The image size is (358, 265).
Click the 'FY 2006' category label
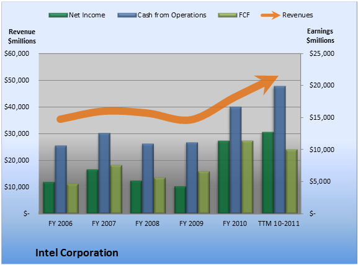(x=60, y=223)
